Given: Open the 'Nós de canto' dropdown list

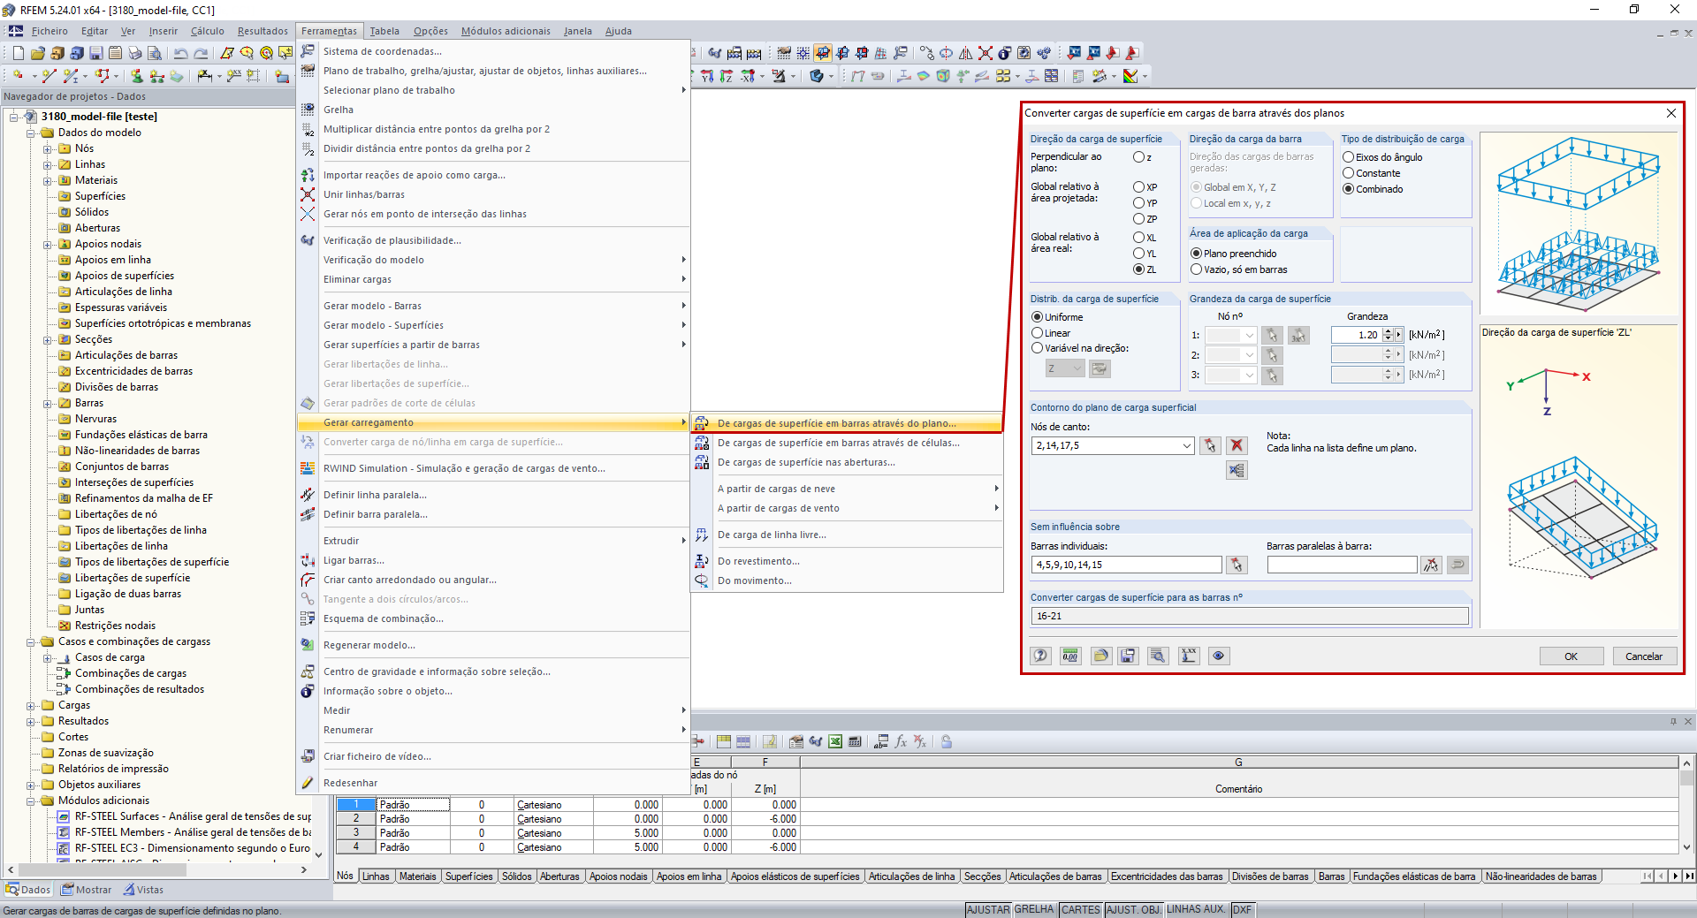Looking at the screenshot, I should click(x=1187, y=446).
